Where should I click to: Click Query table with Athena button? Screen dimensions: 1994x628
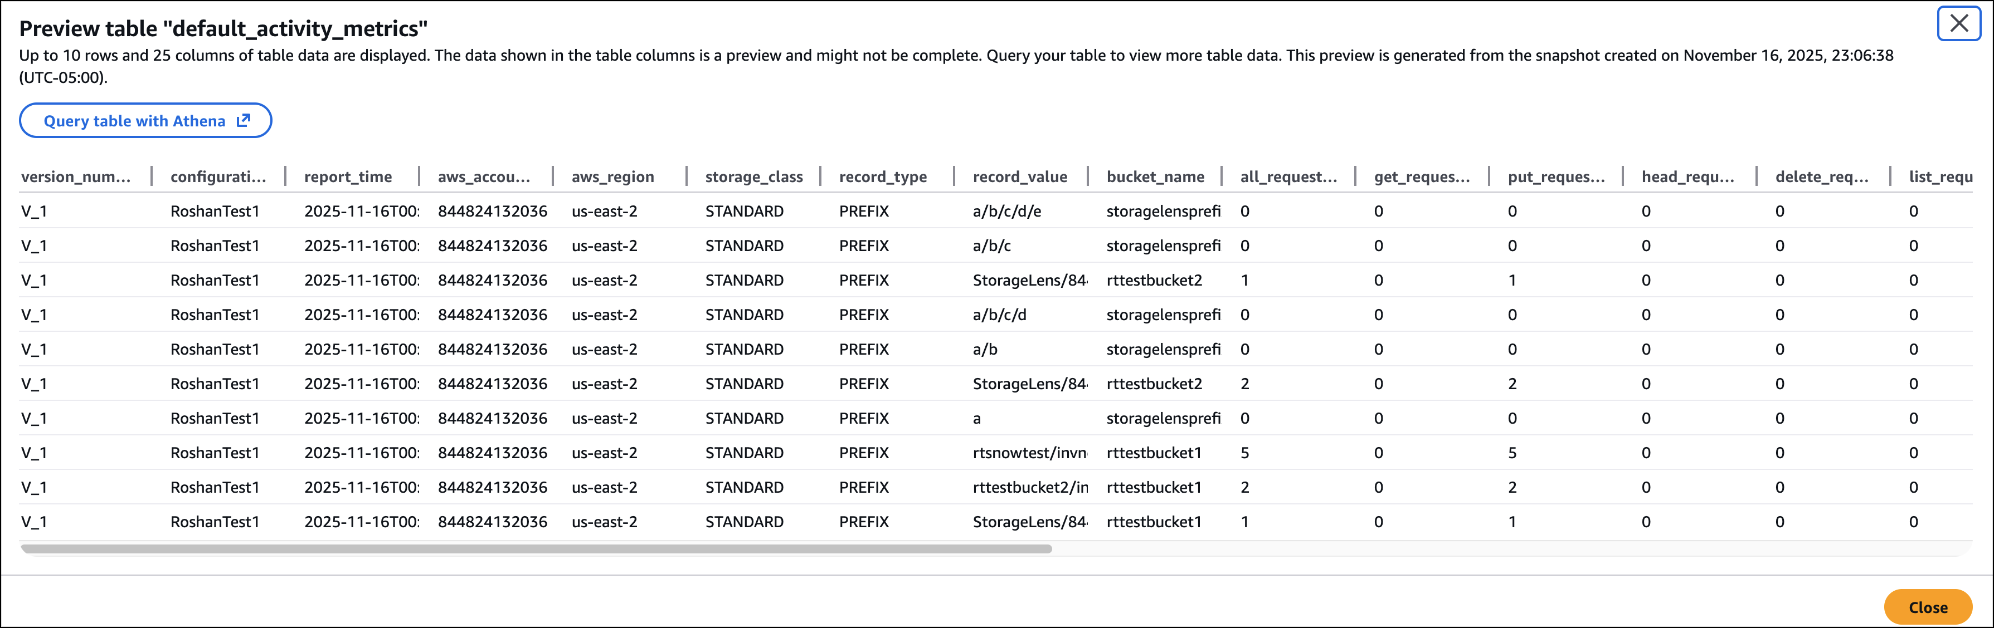click(135, 121)
